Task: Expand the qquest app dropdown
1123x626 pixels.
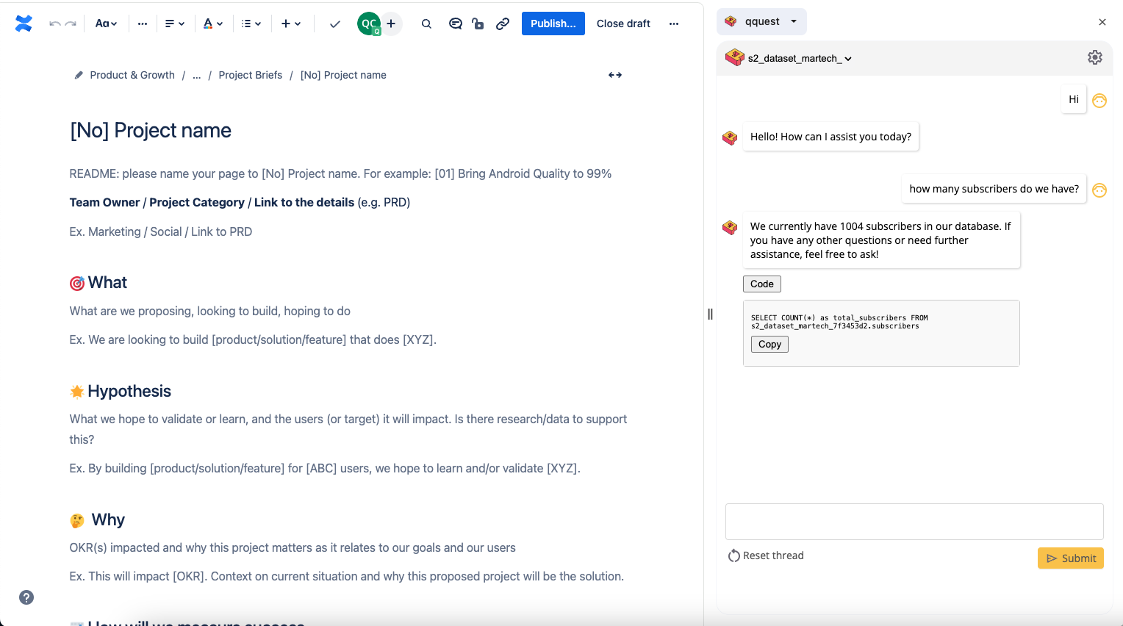Action: pyautogui.click(x=761, y=21)
